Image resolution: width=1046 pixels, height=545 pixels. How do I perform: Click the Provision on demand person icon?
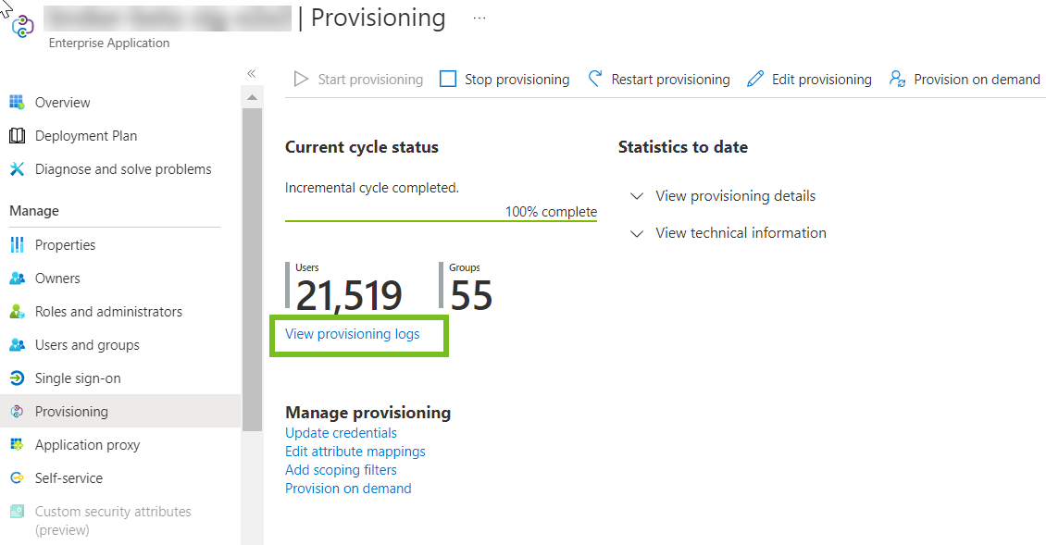897,80
